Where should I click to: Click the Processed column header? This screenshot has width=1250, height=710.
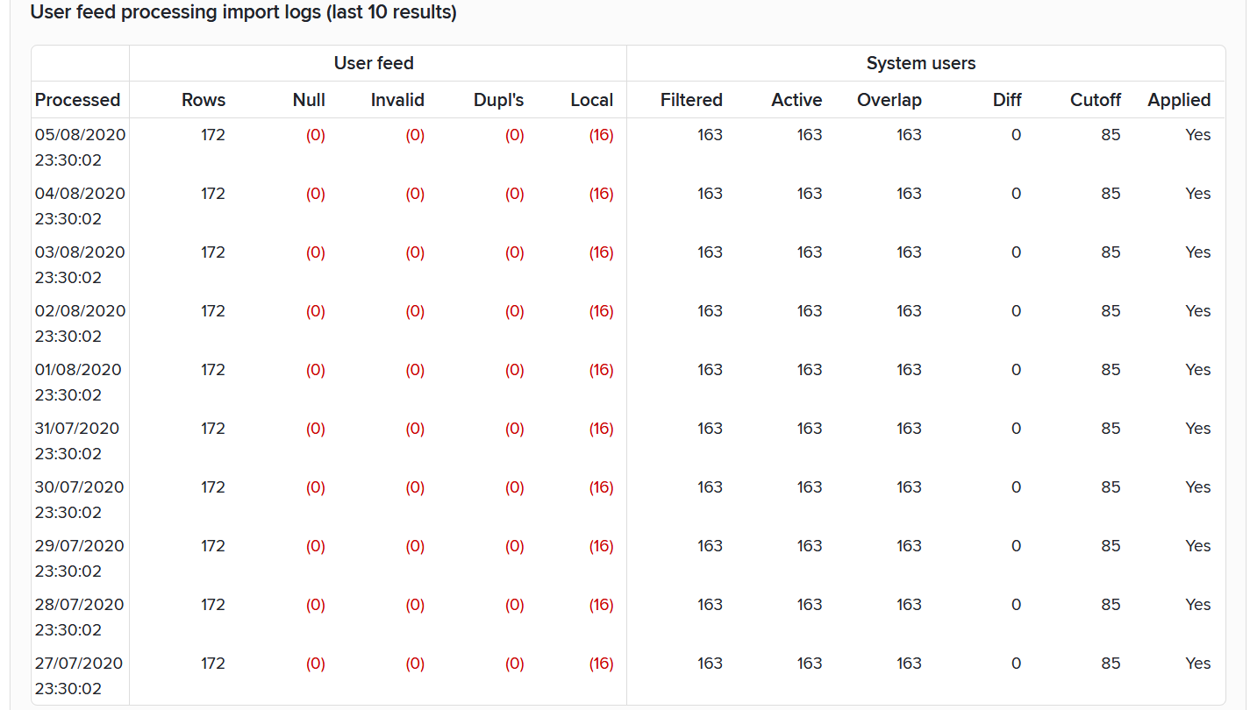(77, 100)
